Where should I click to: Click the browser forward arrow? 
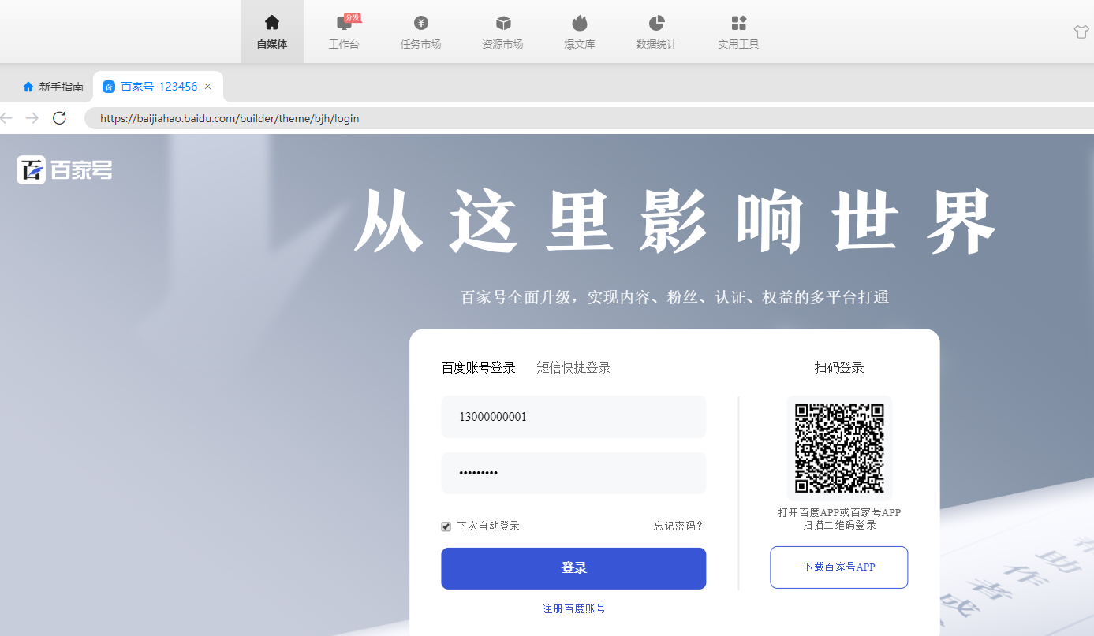click(32, 118)
